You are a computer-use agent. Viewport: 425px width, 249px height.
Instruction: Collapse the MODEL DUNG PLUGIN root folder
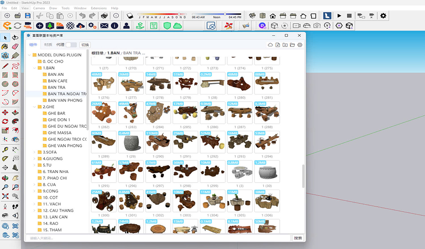(x=29, y=55)
